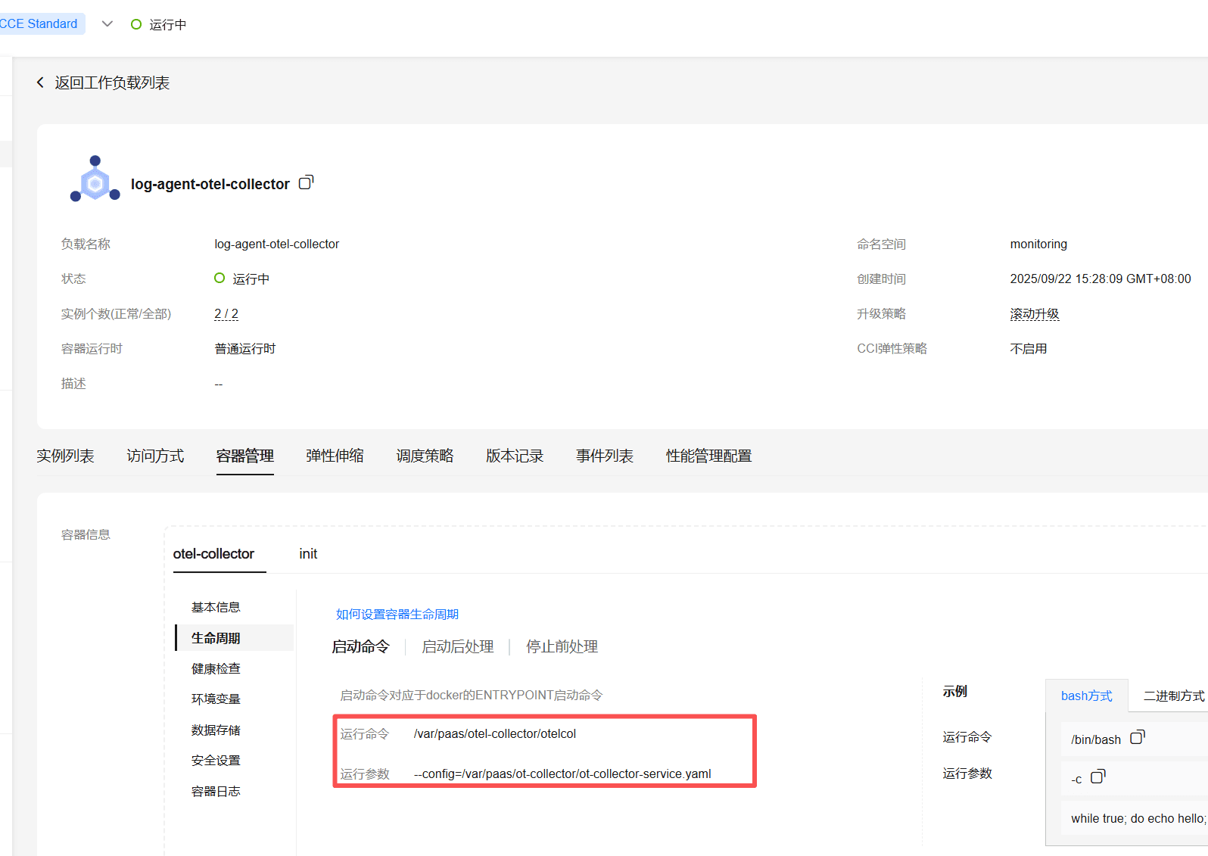Screen dimensions: 1208x856
Task: Select the init container tab
Action: (x=308, y=554)
